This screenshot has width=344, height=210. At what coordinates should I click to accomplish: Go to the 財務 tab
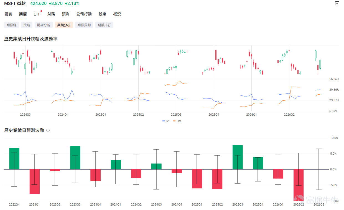click(x=51, y=14)
